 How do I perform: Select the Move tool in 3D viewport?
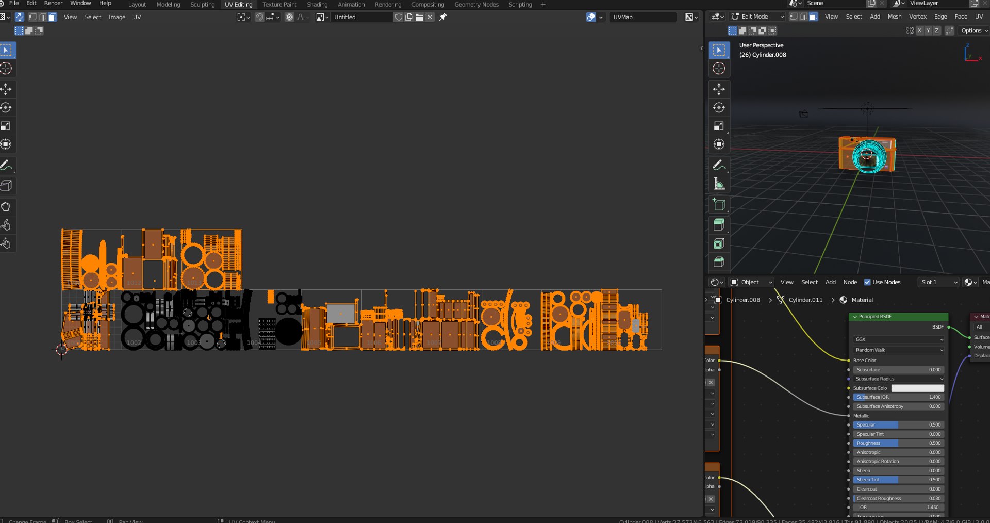coord(719,89)
